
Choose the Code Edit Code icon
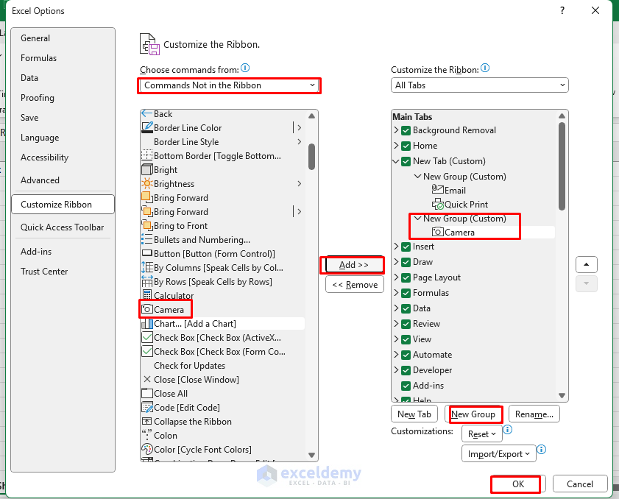(x=147, y=408)
